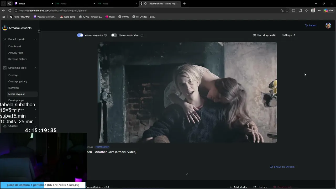The image size is (336, 189).
Task: Click the playing music video thumbnail
Action: point(188,92)
